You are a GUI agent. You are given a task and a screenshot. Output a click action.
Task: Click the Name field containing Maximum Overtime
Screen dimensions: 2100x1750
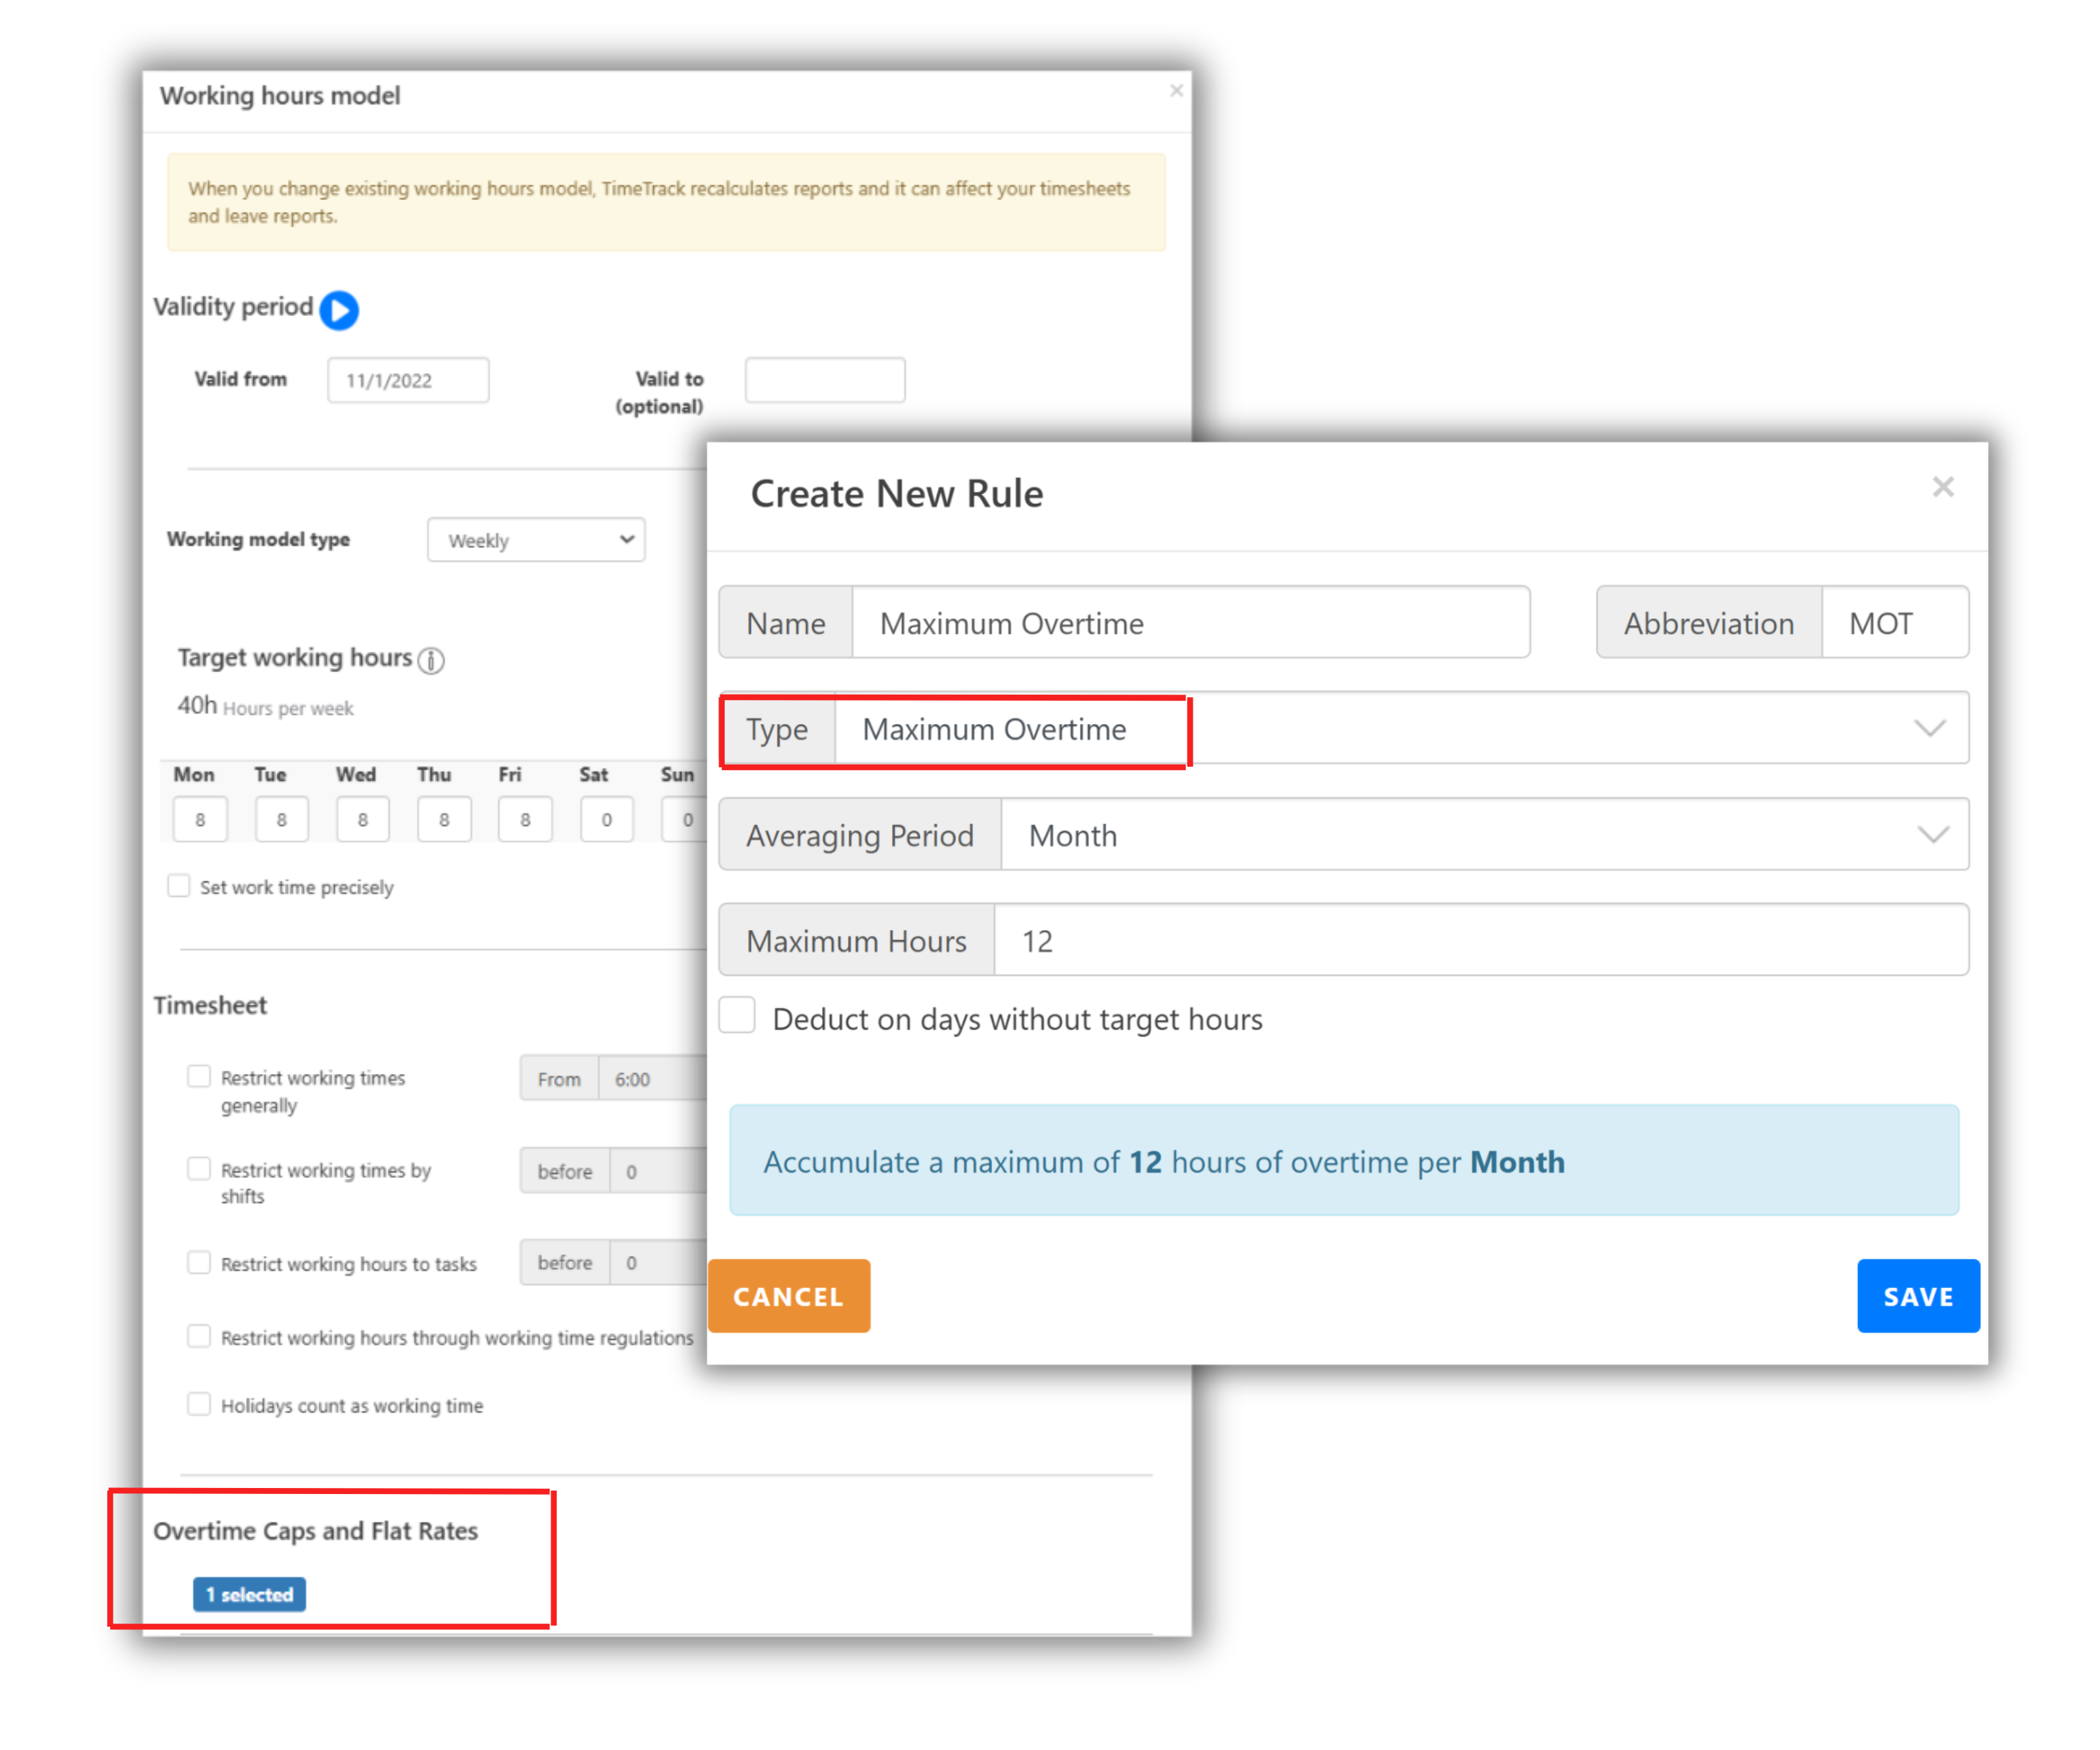[1190, 623]
